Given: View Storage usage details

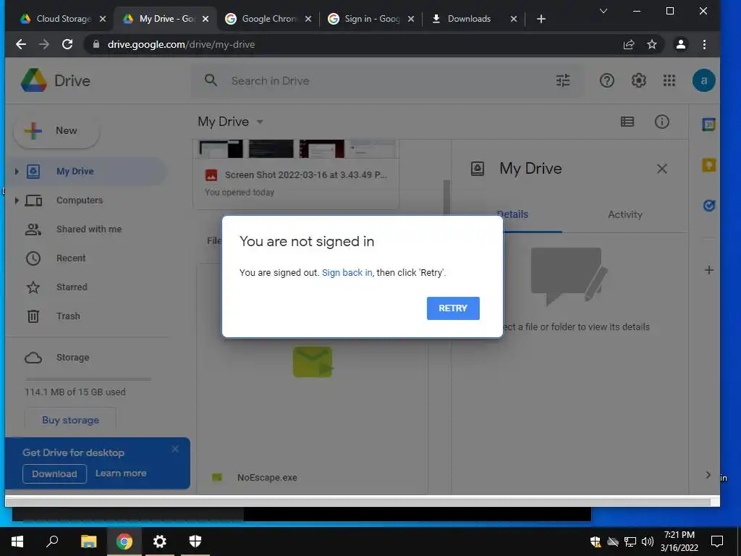Looking at the screenshot, I should coord(72,358).
